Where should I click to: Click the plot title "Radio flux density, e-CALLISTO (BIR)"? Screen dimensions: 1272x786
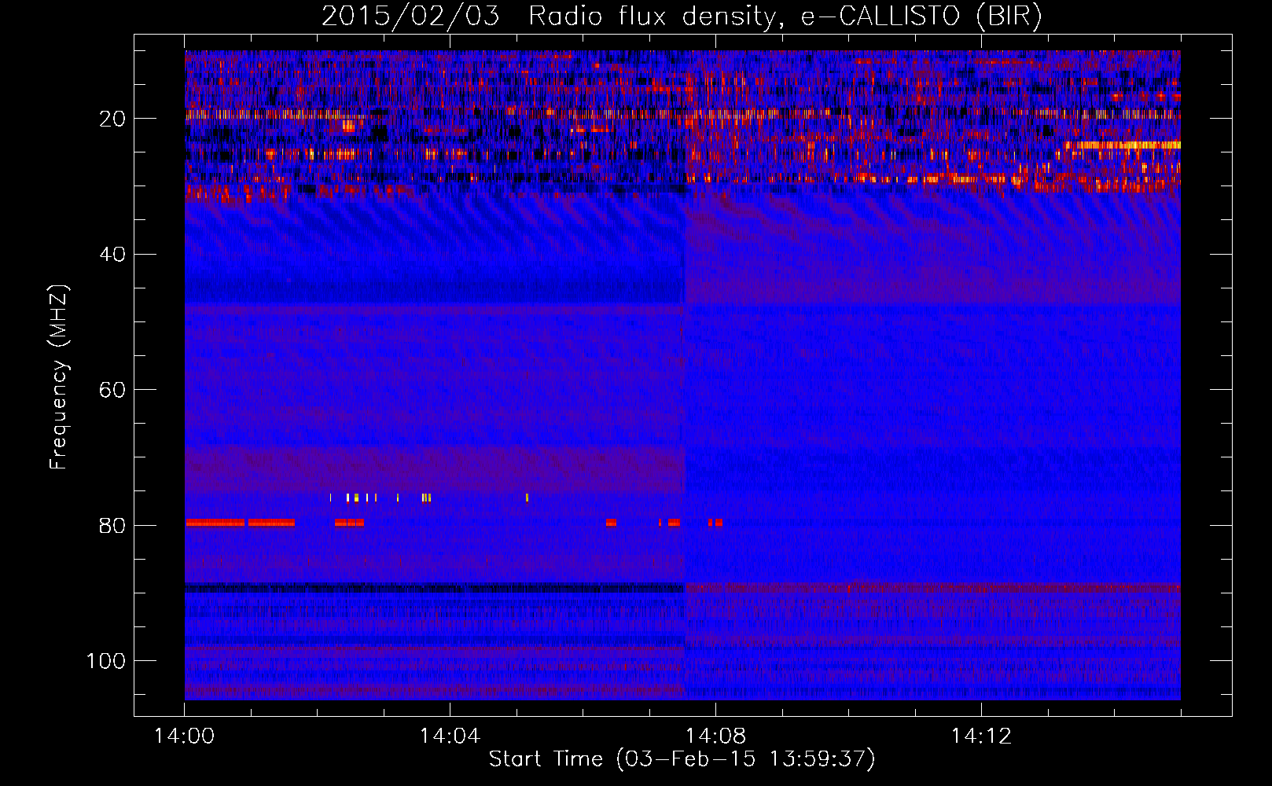point(785,17)
